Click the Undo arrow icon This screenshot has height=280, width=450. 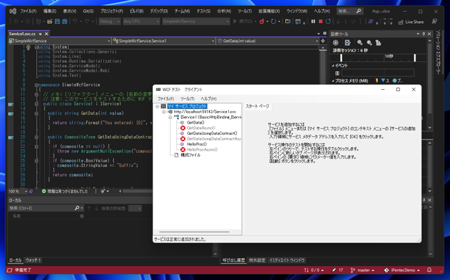75,22
